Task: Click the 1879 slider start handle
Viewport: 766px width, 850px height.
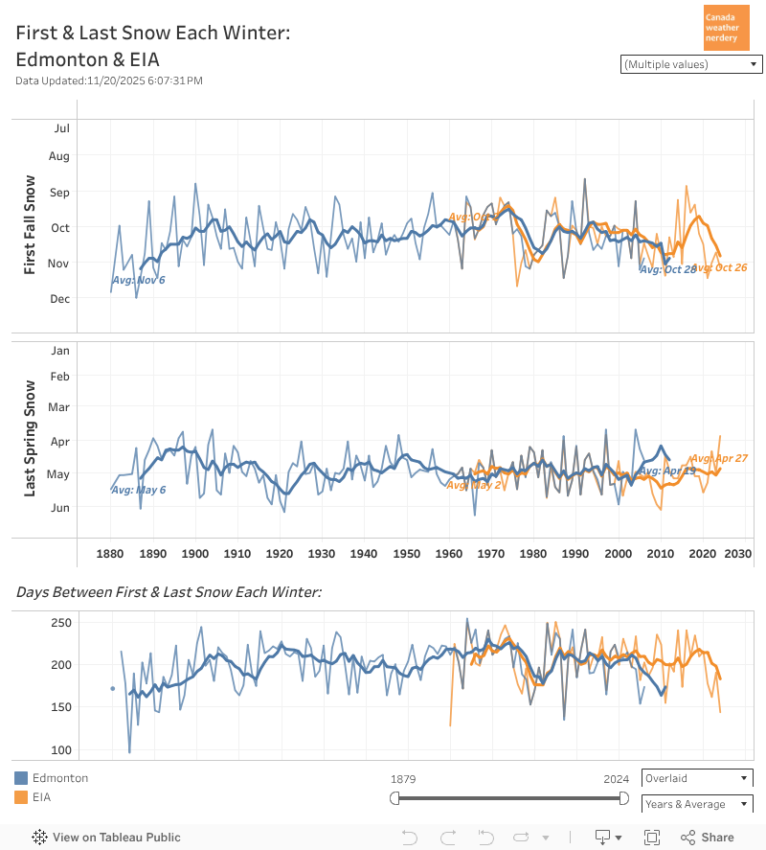Action: (x=394, y=798)
